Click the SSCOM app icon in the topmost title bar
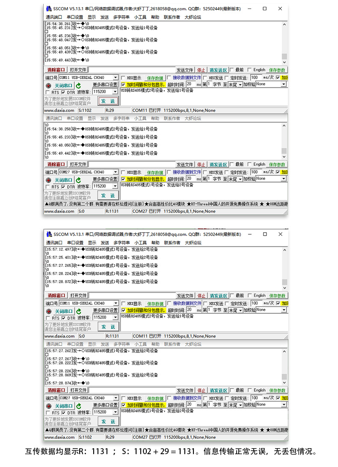The width and height of the screenshot is (338, 467). pos(48,9)
